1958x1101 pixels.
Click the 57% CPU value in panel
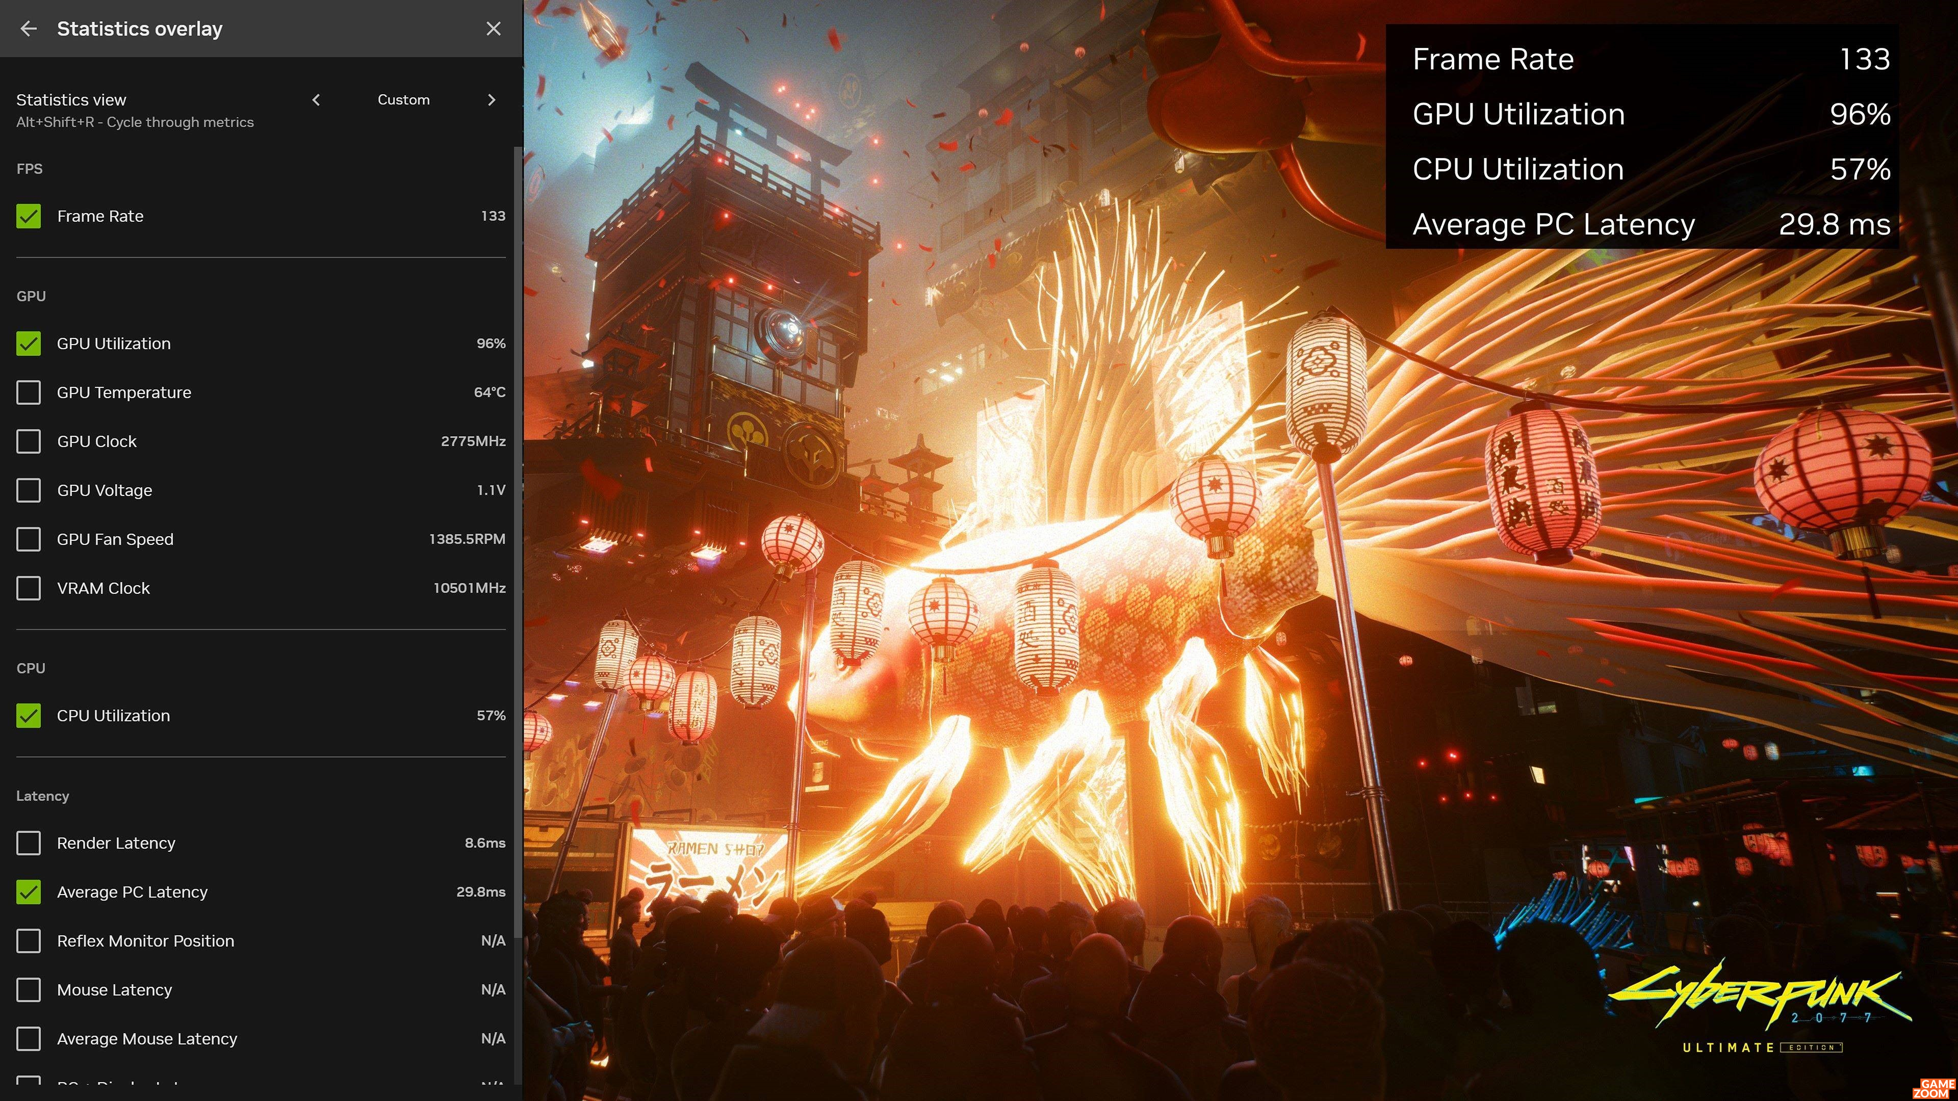[x=491, y=716]
